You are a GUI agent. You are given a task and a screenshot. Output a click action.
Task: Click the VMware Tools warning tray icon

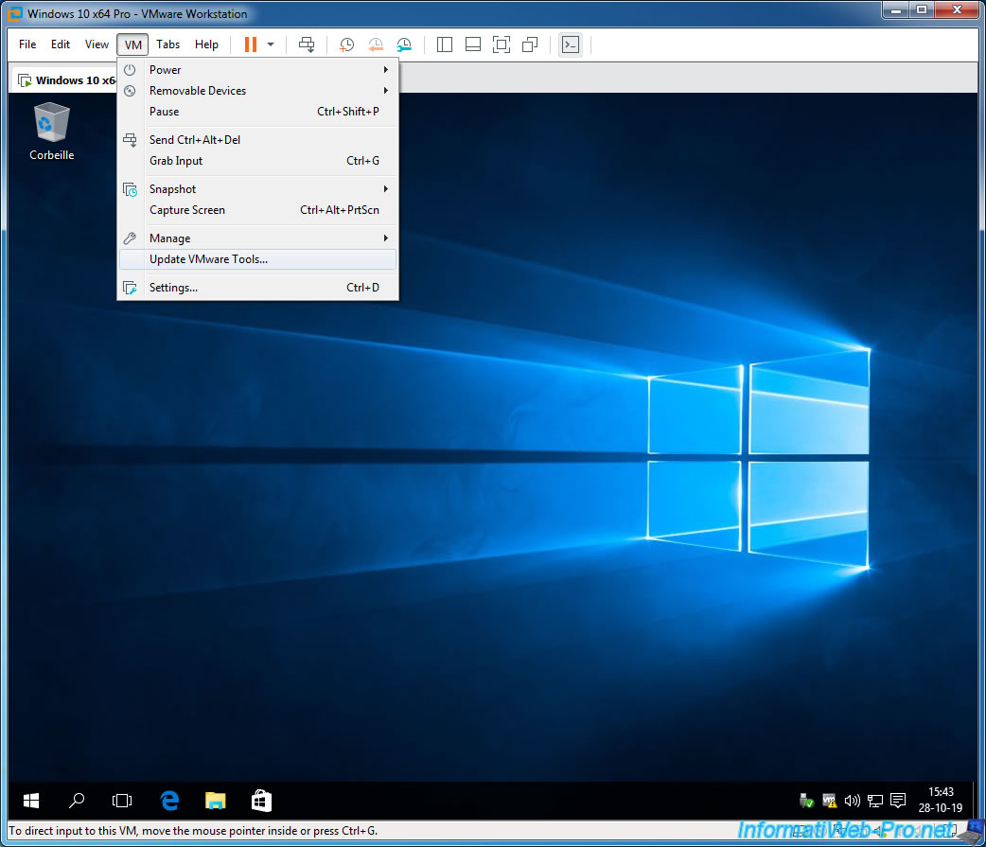(830, 801)
